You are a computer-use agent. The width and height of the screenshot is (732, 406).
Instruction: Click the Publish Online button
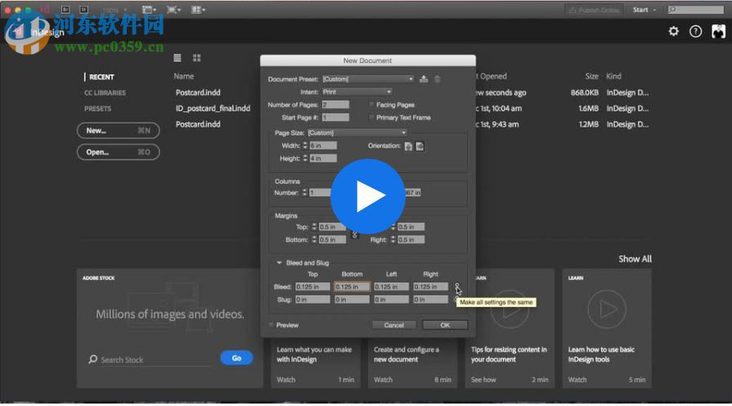click(x=595, y=9)
